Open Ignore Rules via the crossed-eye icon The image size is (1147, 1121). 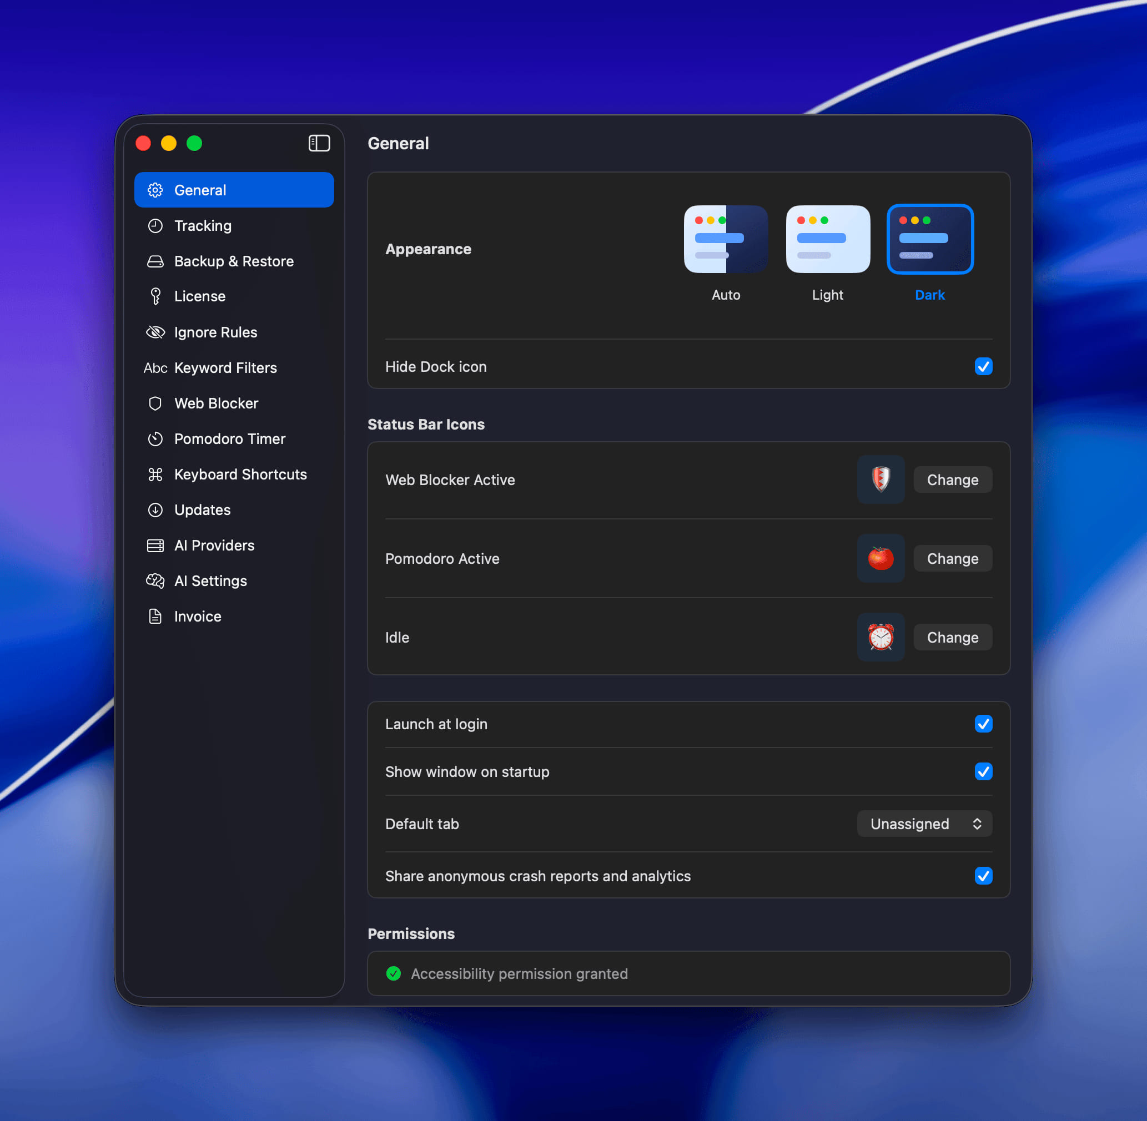point(155,332)
